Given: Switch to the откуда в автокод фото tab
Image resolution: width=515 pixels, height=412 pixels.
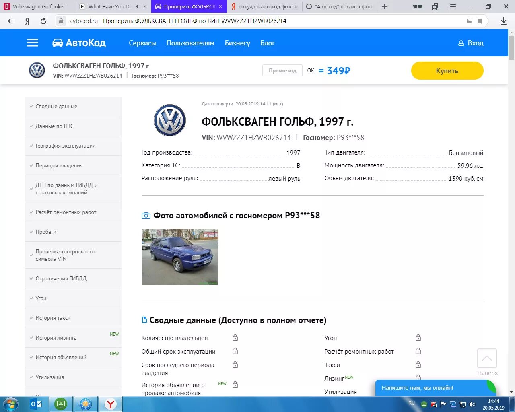Looking at the screenshot, I should point(264,6).
